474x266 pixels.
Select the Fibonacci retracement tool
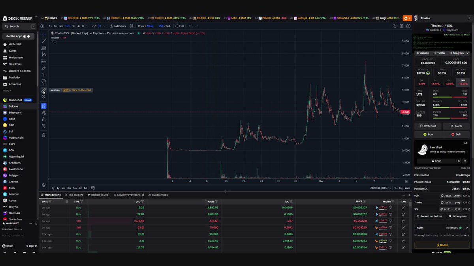[x=44, y=48]
